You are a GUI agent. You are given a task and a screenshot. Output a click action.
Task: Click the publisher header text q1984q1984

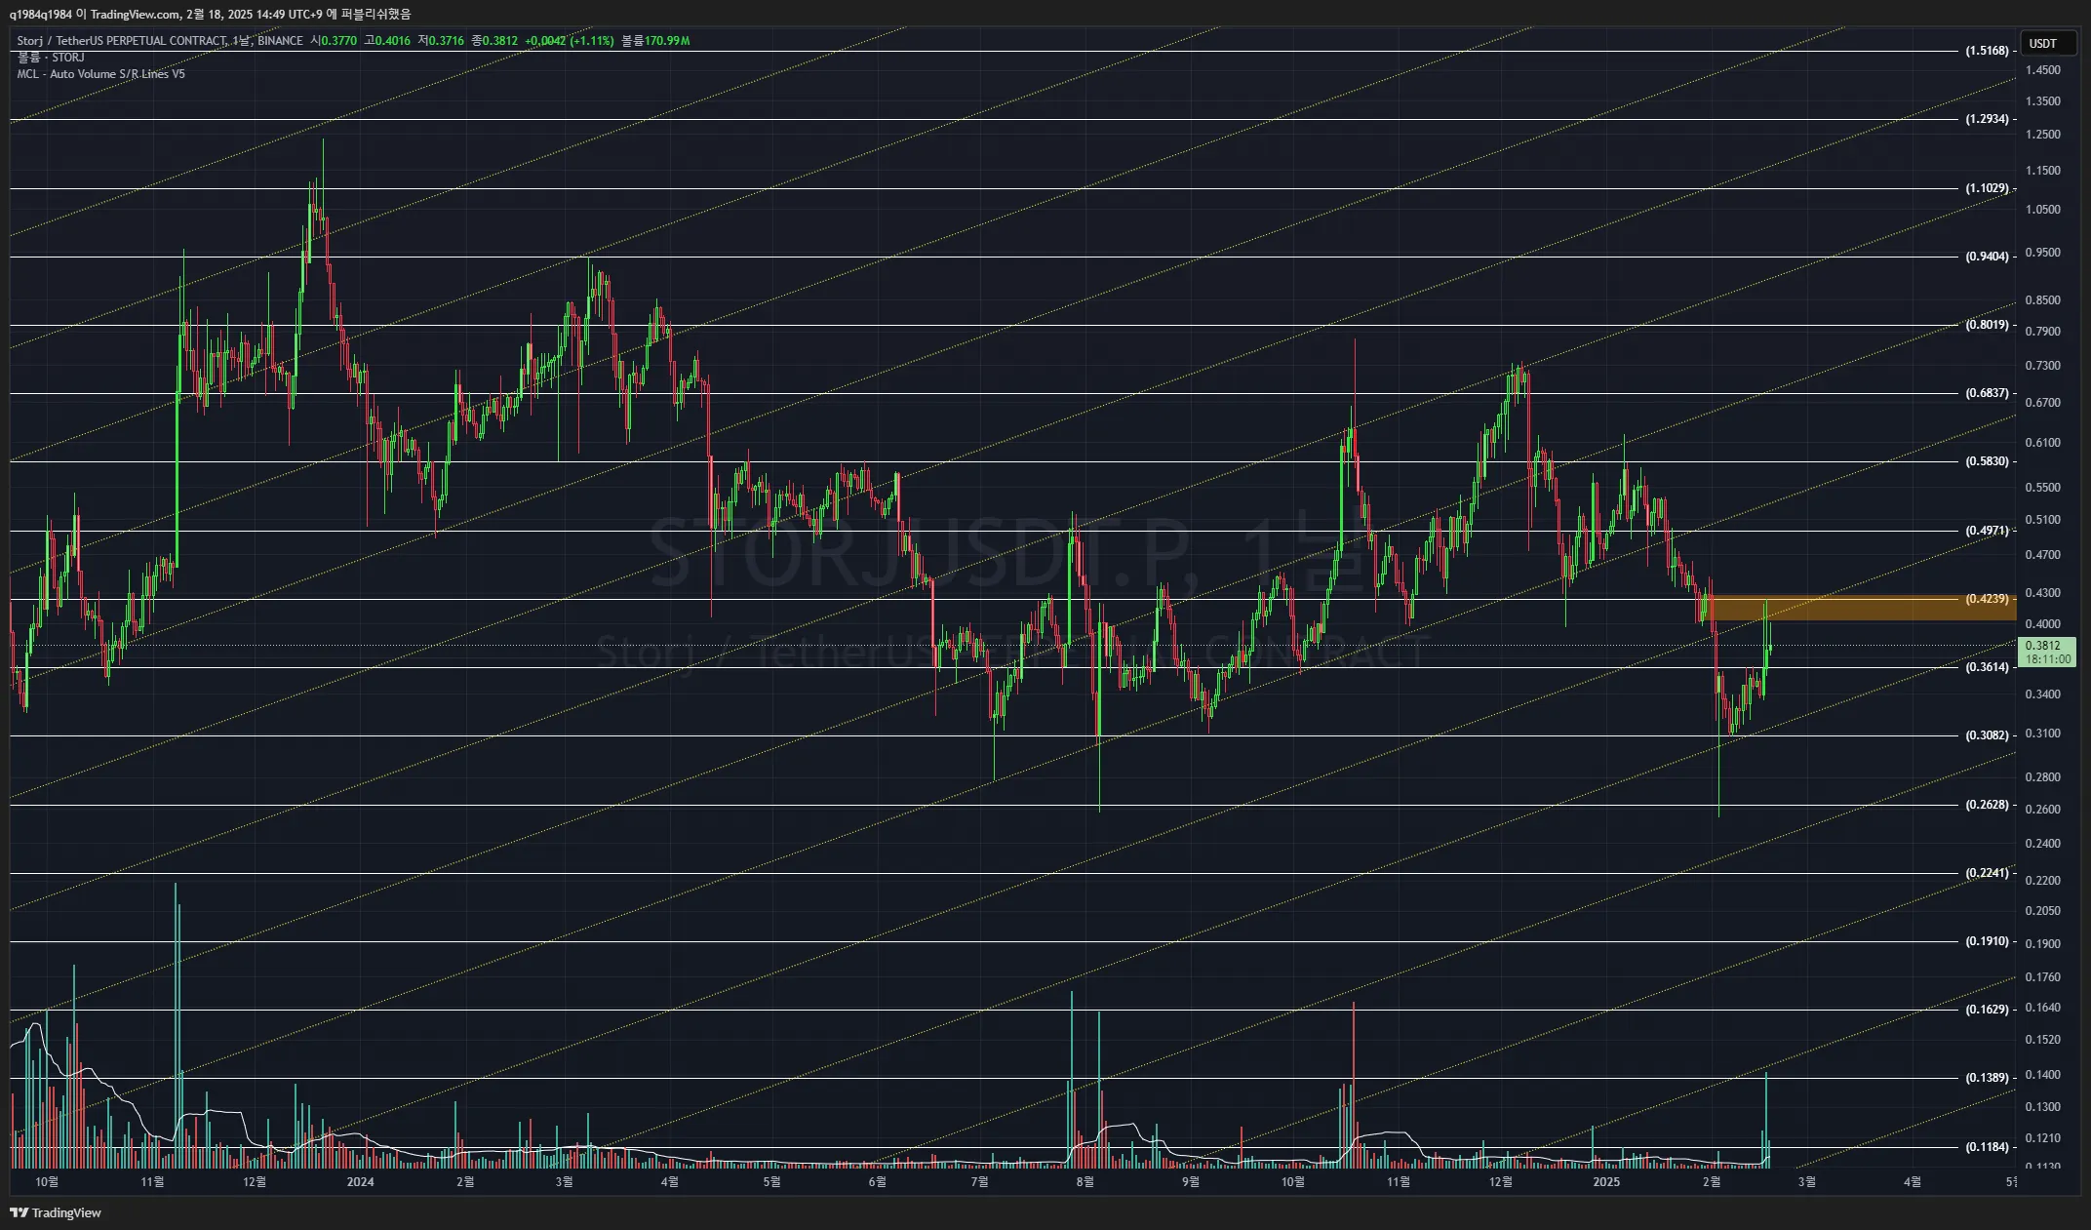tap(41, 14)
